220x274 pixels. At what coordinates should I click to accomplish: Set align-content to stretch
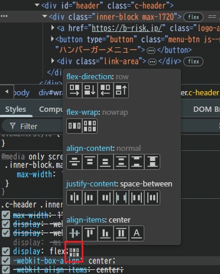click(152, 162)
